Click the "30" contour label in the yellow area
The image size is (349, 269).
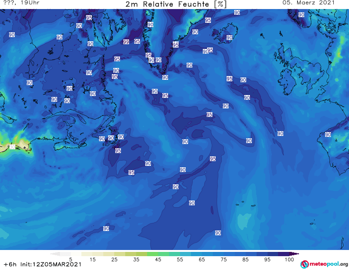(12, 147)
